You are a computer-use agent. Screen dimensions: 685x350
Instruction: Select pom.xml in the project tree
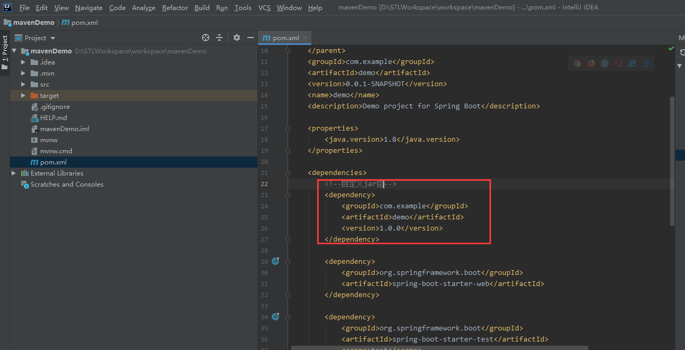[53, 162]
